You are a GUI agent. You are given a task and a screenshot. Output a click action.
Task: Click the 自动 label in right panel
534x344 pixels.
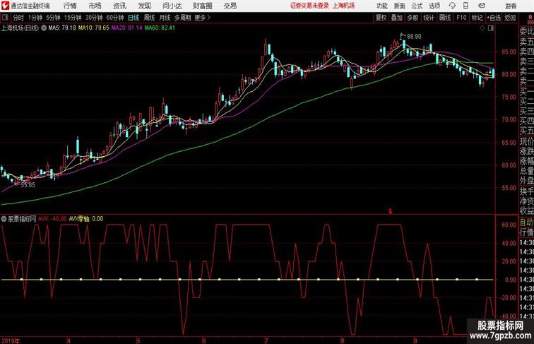pos(526,223)
